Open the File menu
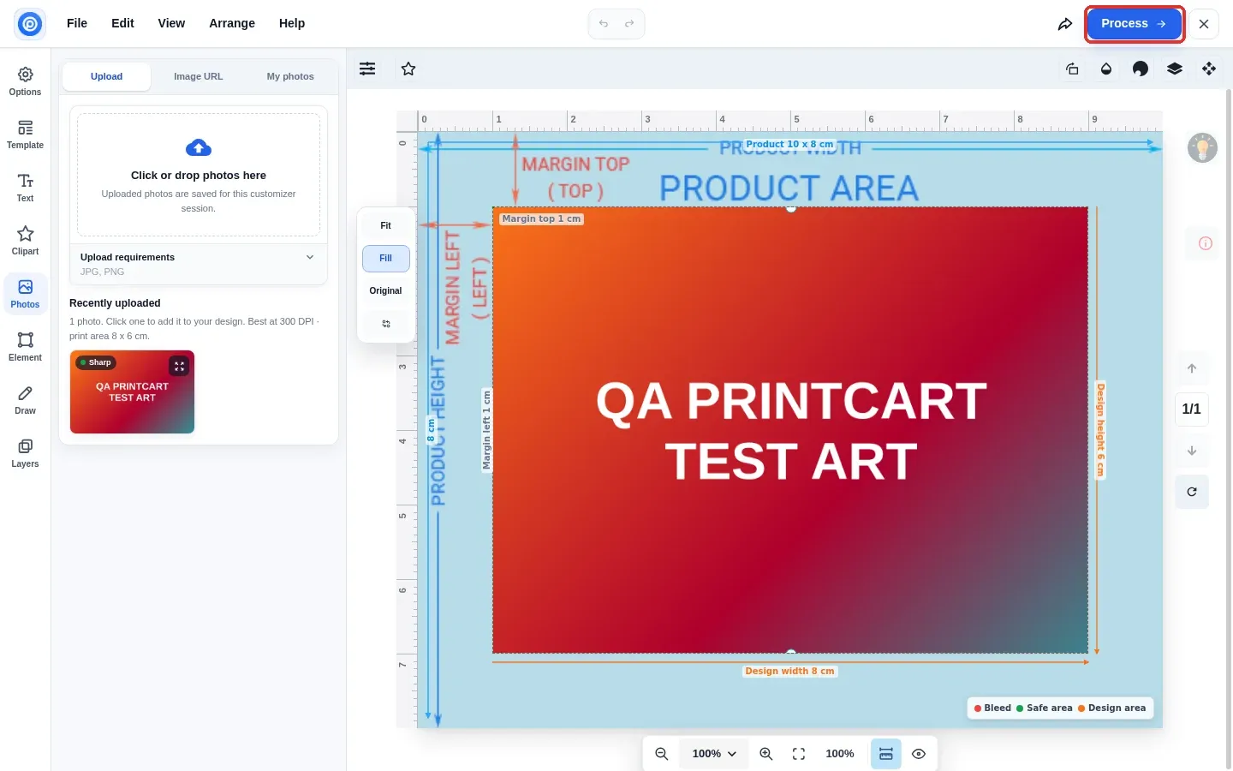The height and width of the screenshot is (771, 1233). click(77, 24)
